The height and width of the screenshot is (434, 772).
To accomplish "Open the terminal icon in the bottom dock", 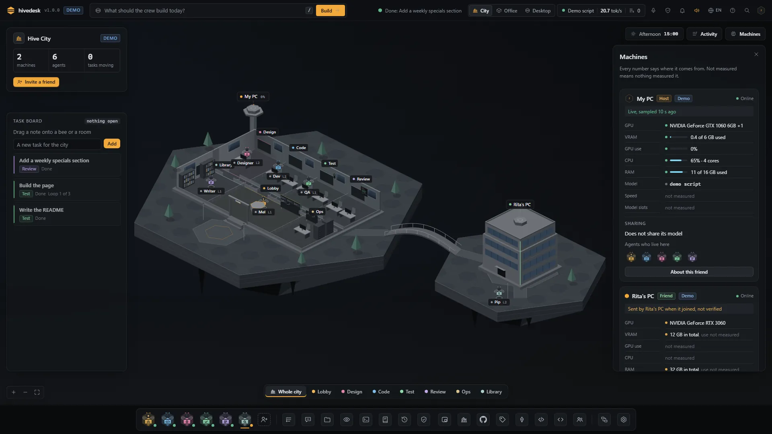I will click(x=366, y=420).
